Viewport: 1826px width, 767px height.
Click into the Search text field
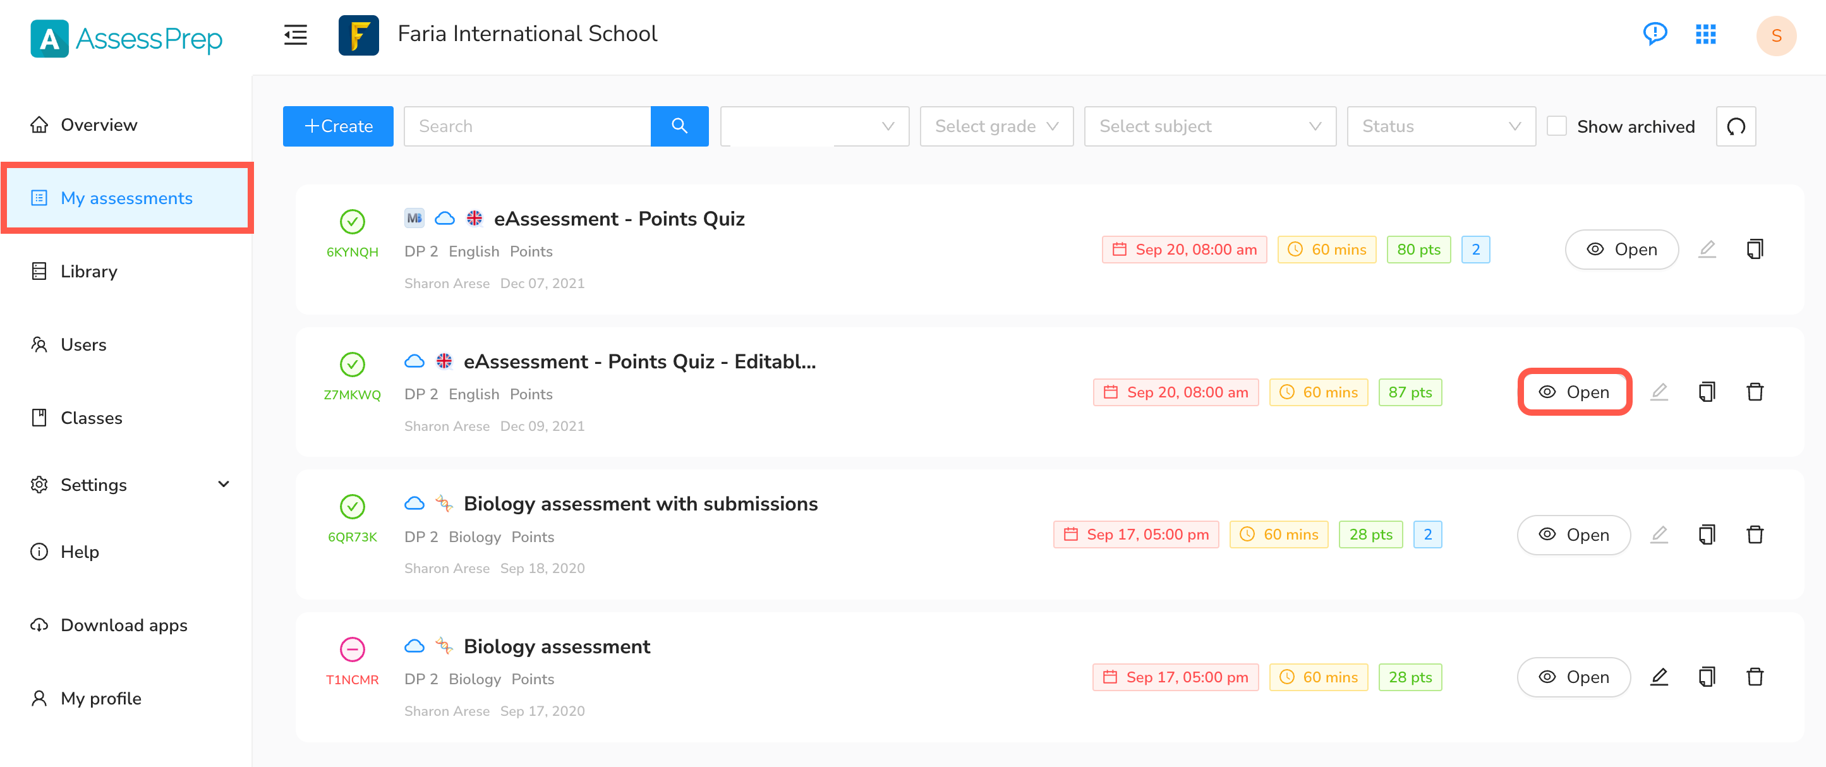tap(528, 126)
